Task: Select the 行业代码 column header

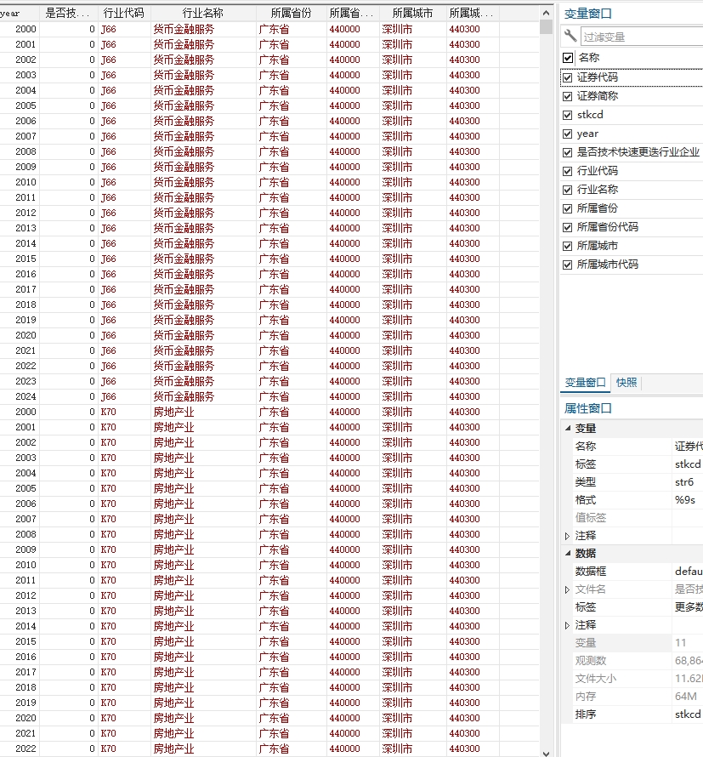Action: tap(124, 14)
